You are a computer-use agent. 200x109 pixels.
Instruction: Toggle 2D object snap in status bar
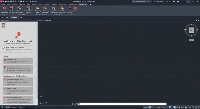point(170,107)
